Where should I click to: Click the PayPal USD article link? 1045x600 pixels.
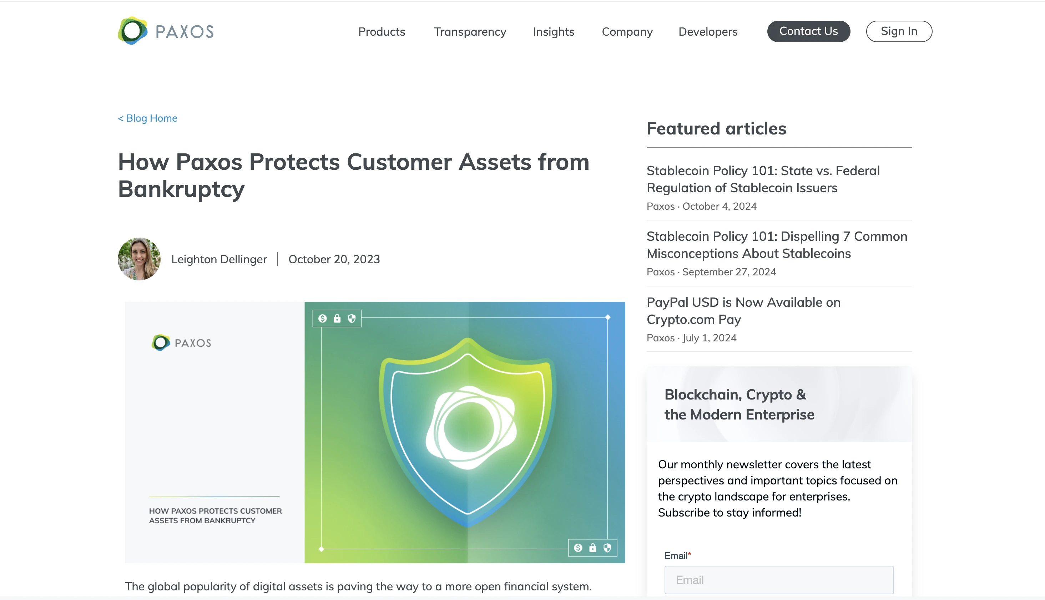[743, 310]
